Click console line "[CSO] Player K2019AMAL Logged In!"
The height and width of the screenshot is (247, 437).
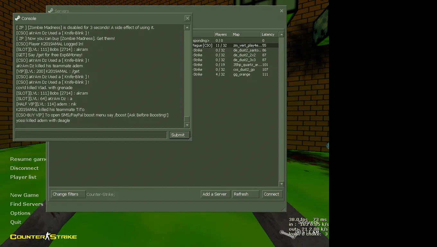coord(50,44)
